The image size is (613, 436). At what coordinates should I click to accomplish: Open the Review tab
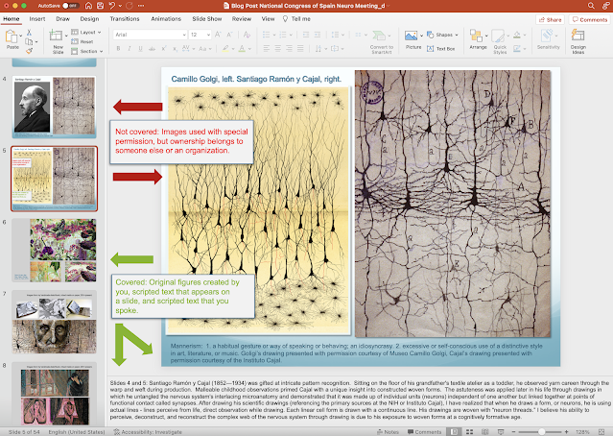point(242,19)
